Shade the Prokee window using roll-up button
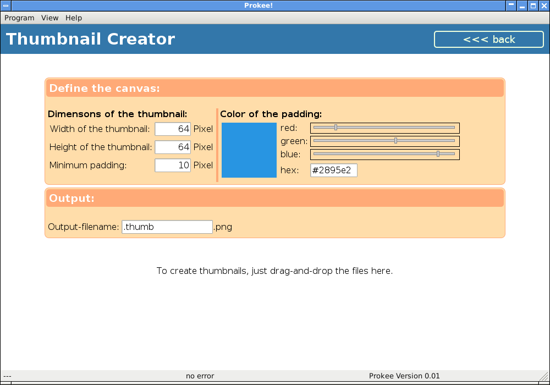Image resolution: width=550 pixels, height=385 pixels. click(511, 5)
